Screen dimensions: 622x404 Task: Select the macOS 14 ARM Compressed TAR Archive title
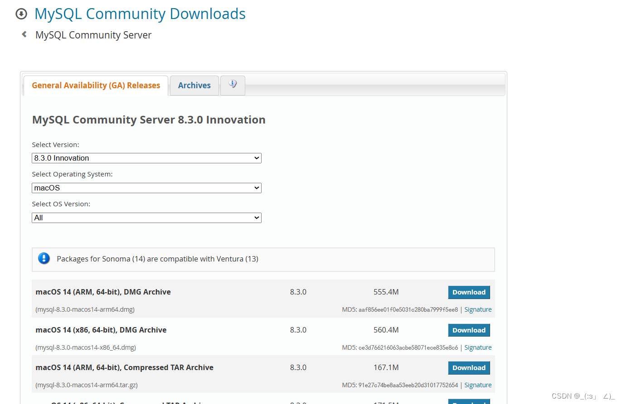[124, 367]
